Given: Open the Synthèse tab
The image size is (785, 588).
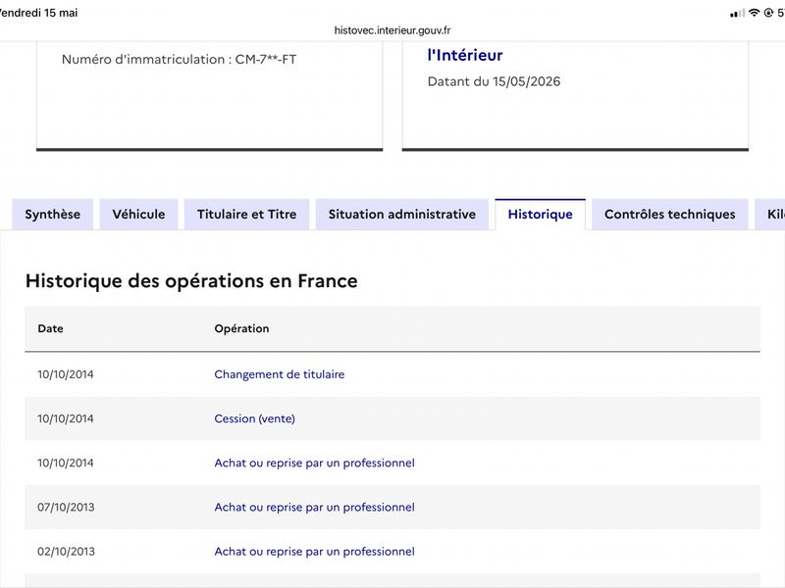Looking at the screenshot, I should click(x=53, y=214).
